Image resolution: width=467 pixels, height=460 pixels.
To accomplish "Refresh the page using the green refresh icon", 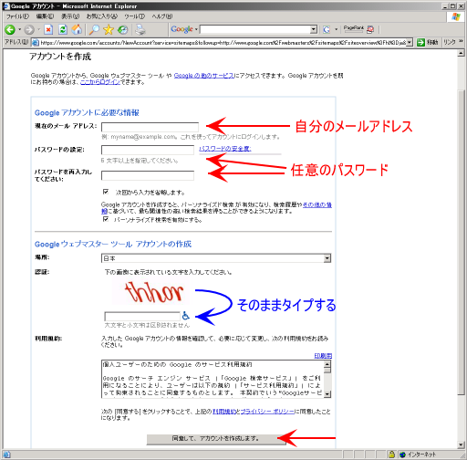I will 63,29.
